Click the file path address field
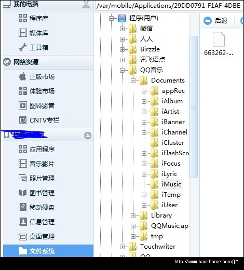 pos(169,6)
